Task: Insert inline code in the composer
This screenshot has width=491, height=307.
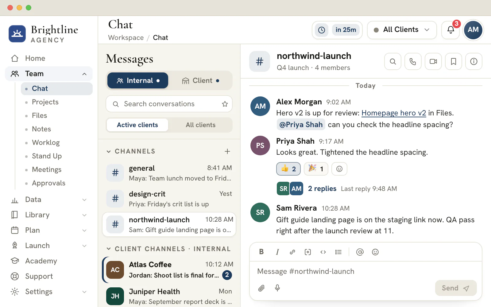Action: [323, 252]
